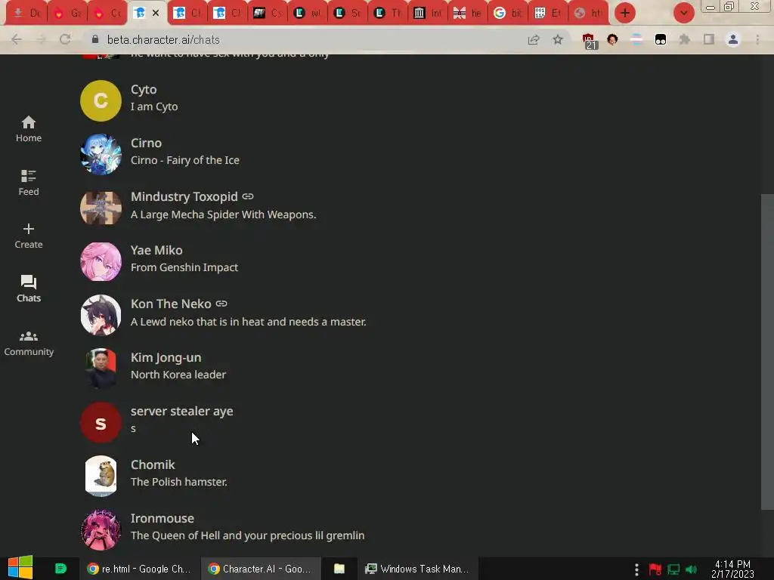Click the volume tray icon

pyautogui.click(x=692, y=569)
